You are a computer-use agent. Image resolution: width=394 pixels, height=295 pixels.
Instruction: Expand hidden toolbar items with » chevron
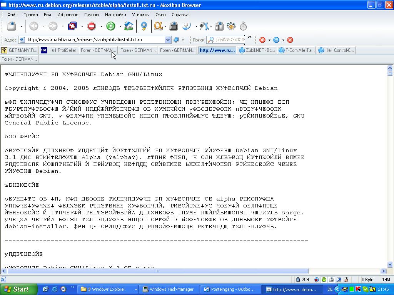(x=249, y=36)
